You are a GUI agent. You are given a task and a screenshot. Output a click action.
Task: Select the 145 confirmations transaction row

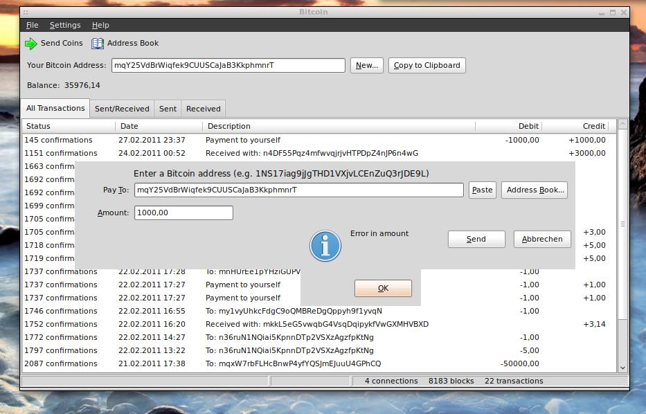click(x=319, y=140)
